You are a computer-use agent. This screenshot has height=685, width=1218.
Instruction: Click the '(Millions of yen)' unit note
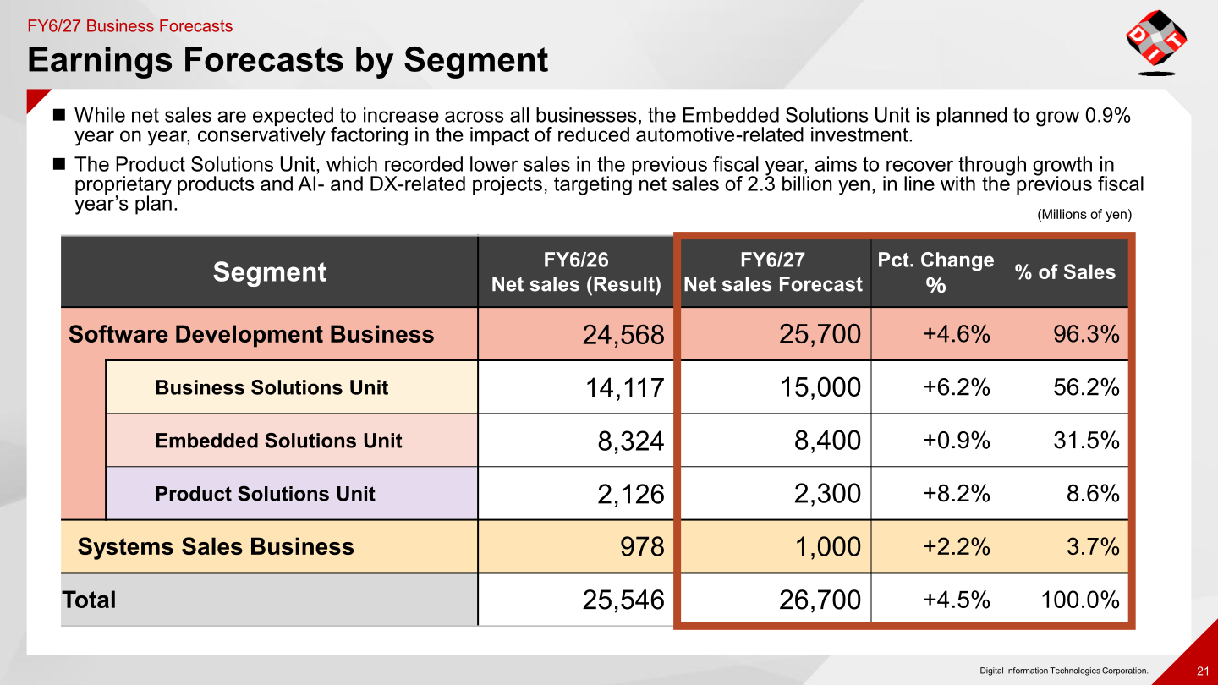coord(1084,215)
